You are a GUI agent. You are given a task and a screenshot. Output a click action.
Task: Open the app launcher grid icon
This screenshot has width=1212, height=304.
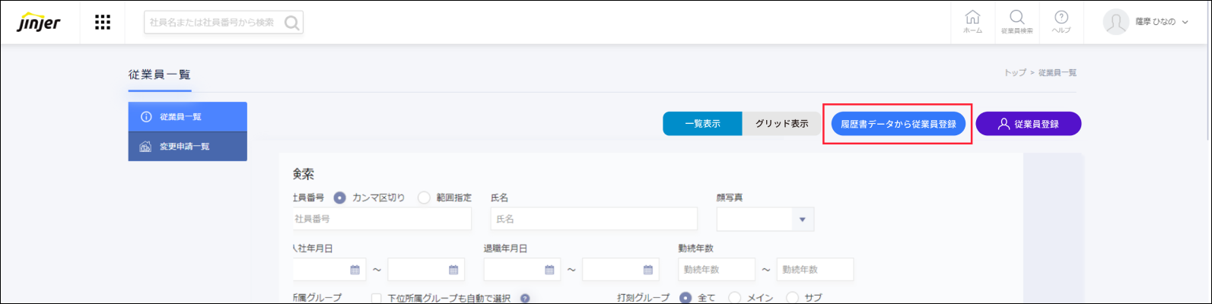(103, 22)
